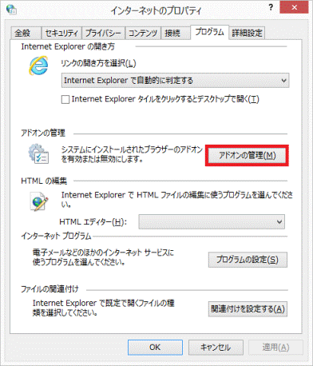Open the プライバシー tab
Screen dimensions: 313x366
[103, 33]
